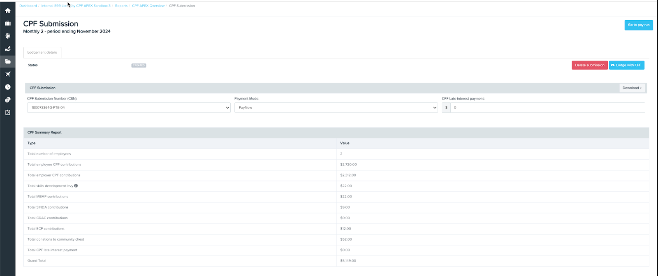Open the clipboard checklist icon in the sidebar
This screenshot has height=276, width=658.
point(7,112)
